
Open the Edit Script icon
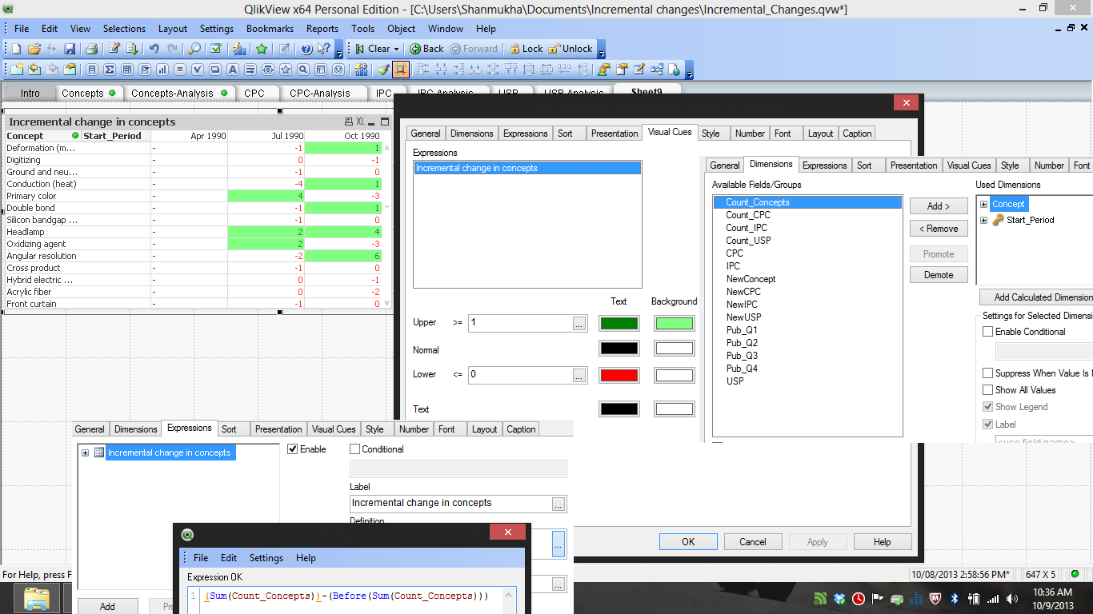coord(114,49)
